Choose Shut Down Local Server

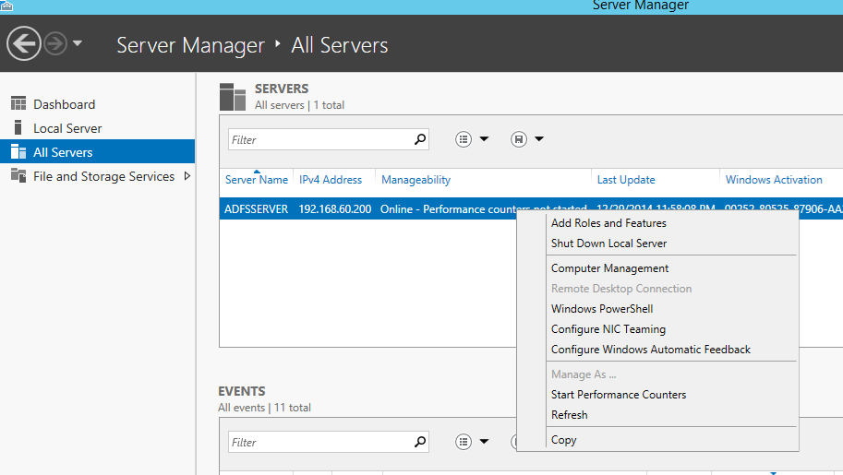pyautogui.click(x=608, y=243)
